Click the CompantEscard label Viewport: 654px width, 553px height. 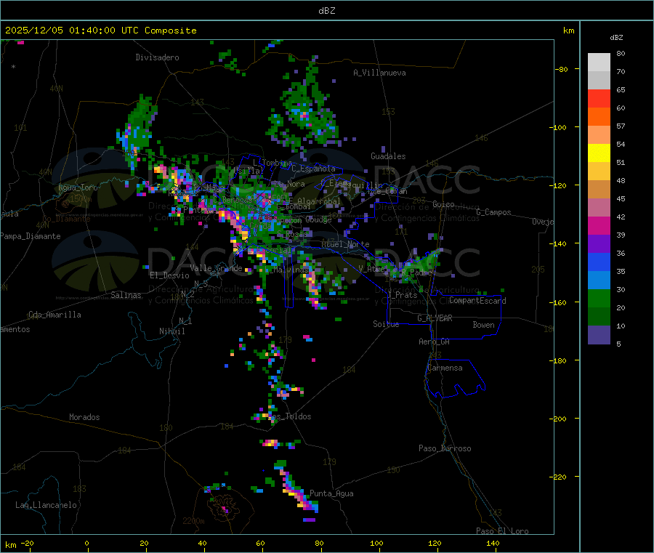tap(477, 301)
